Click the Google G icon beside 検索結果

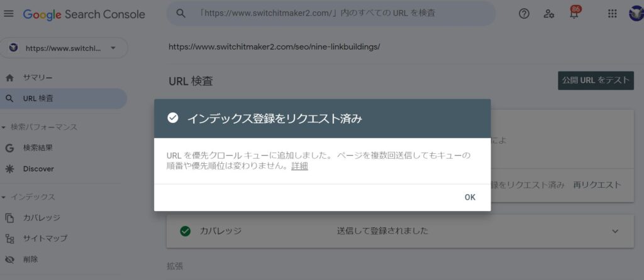(x=10, y=148)
